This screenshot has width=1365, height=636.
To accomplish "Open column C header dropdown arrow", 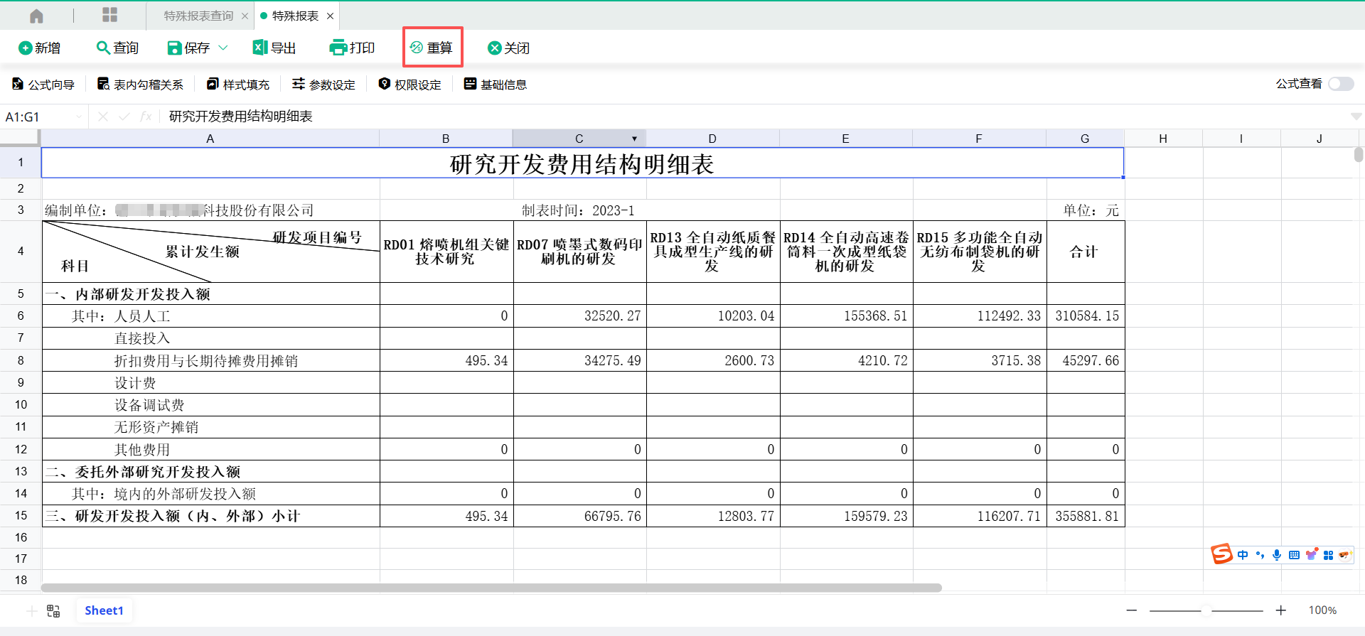I will 634,139.
